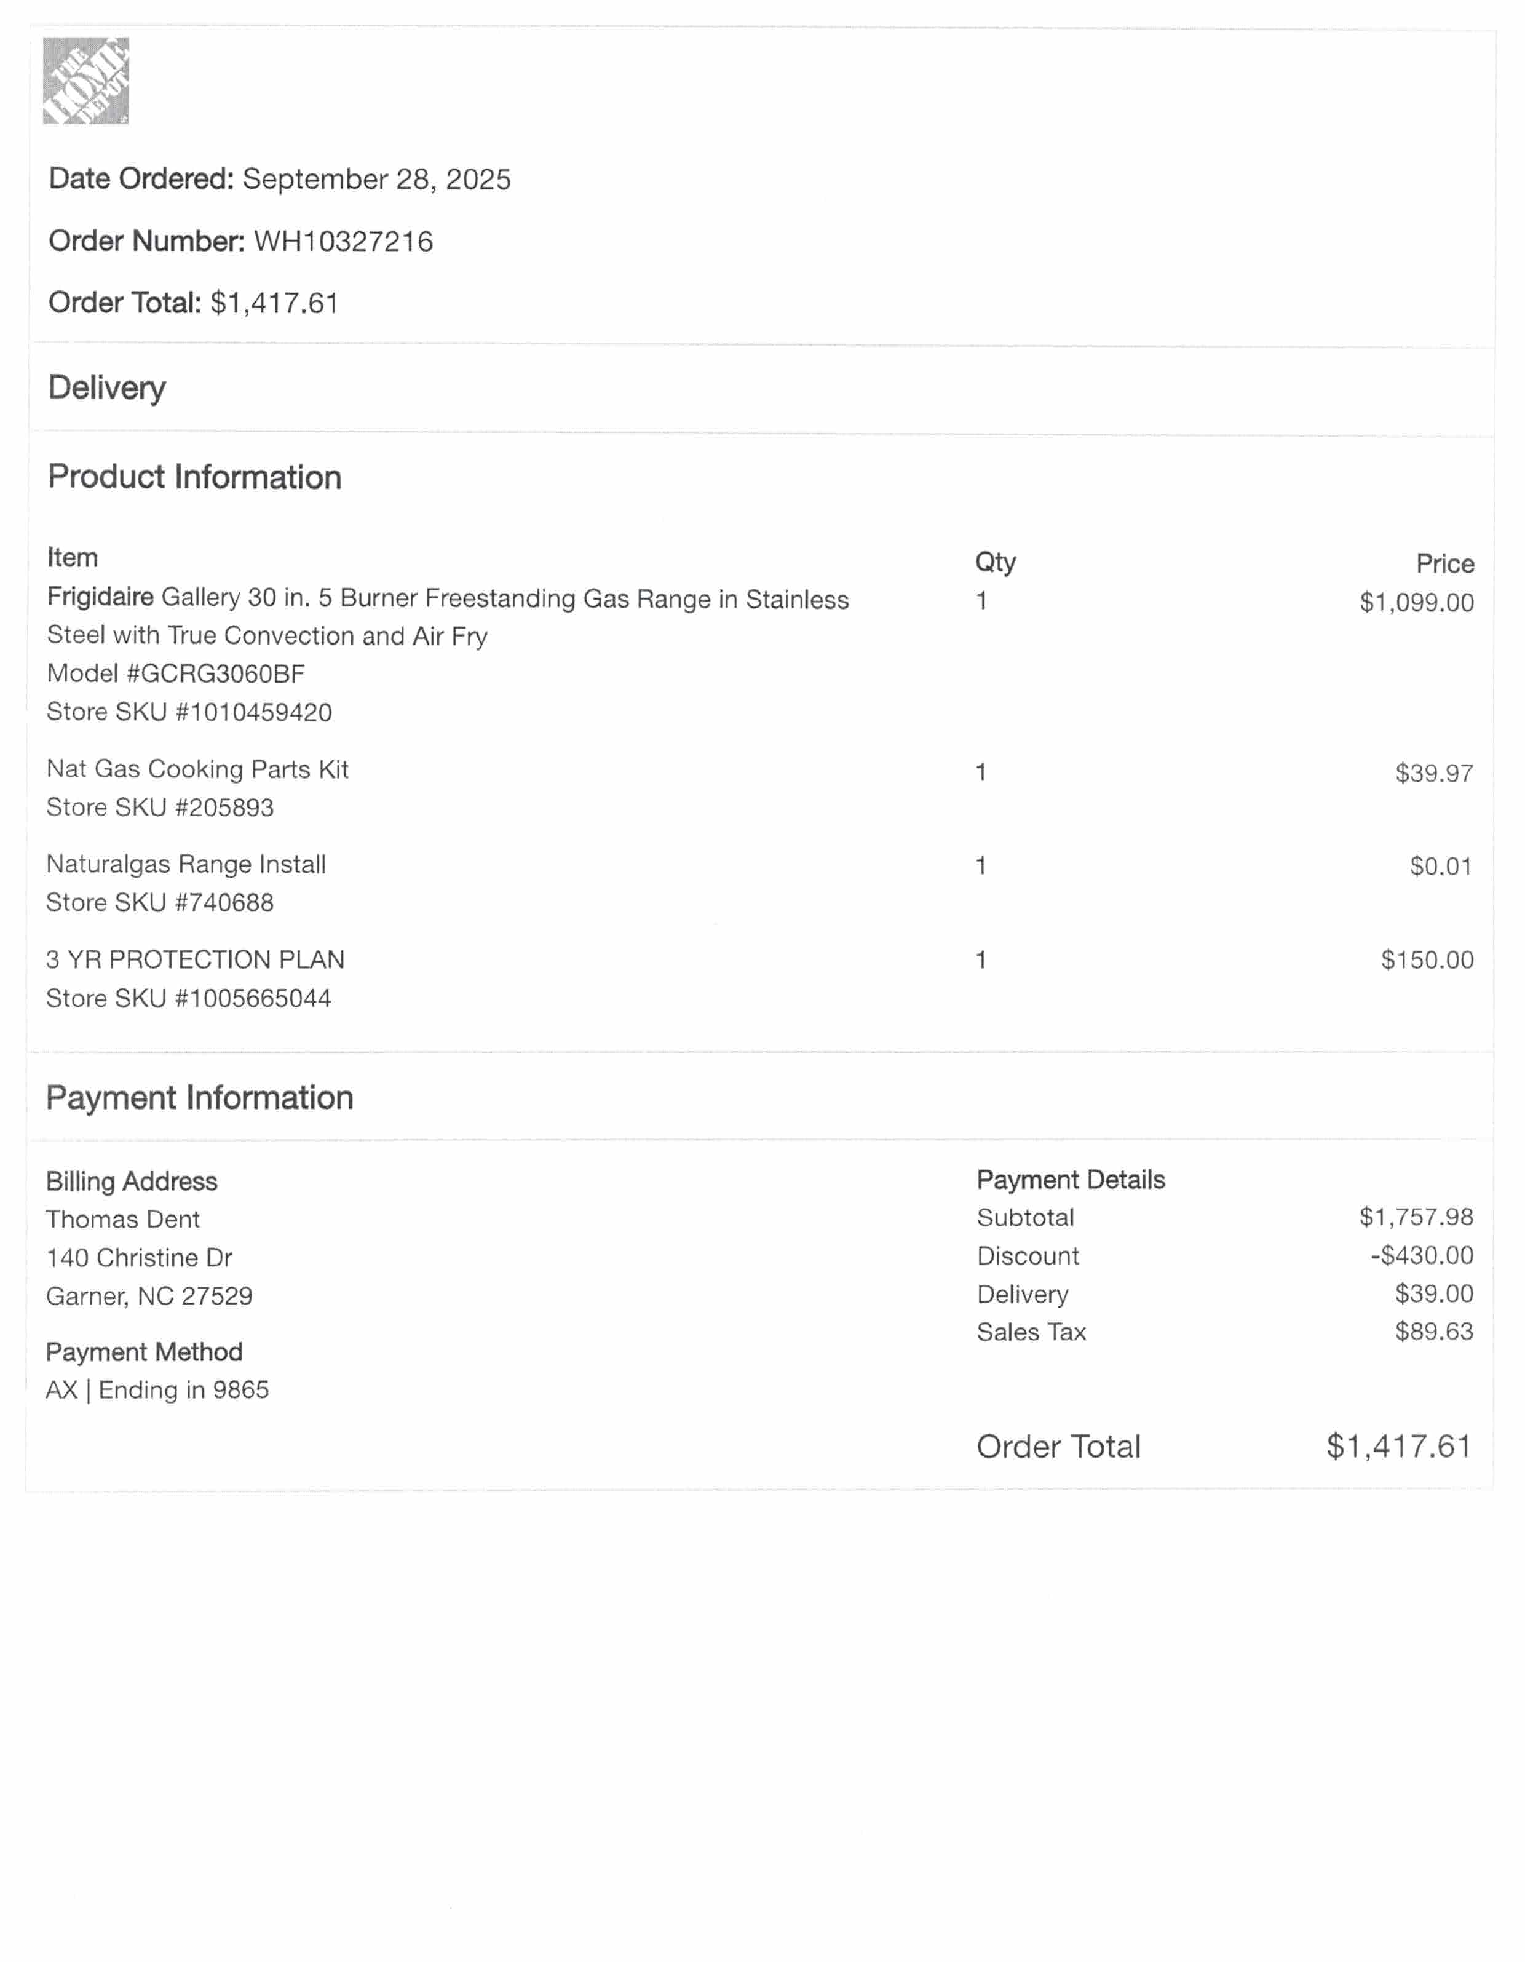Select the Nat Gas Cooking Parts Kit item
Image resolution: width=1525 pixels, height=1962 pixels.
click(197, 770)
